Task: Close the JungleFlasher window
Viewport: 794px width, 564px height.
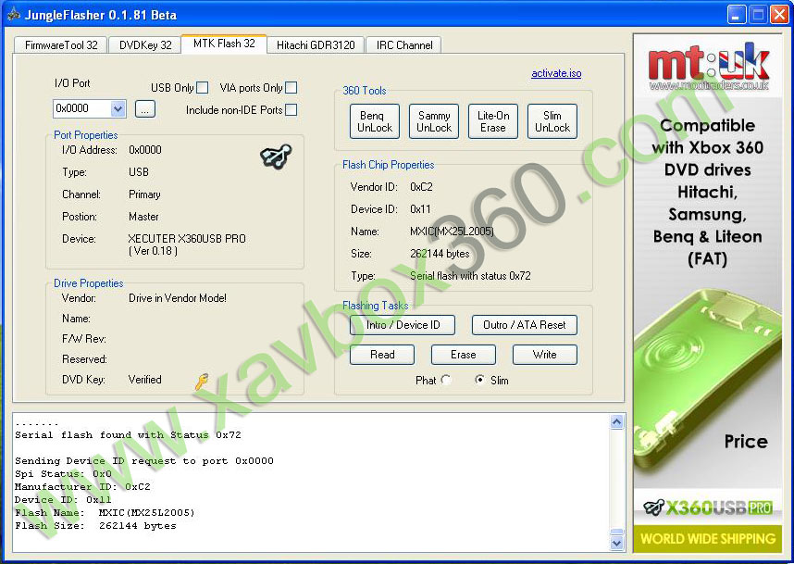Action: click(x=779, y=15)
